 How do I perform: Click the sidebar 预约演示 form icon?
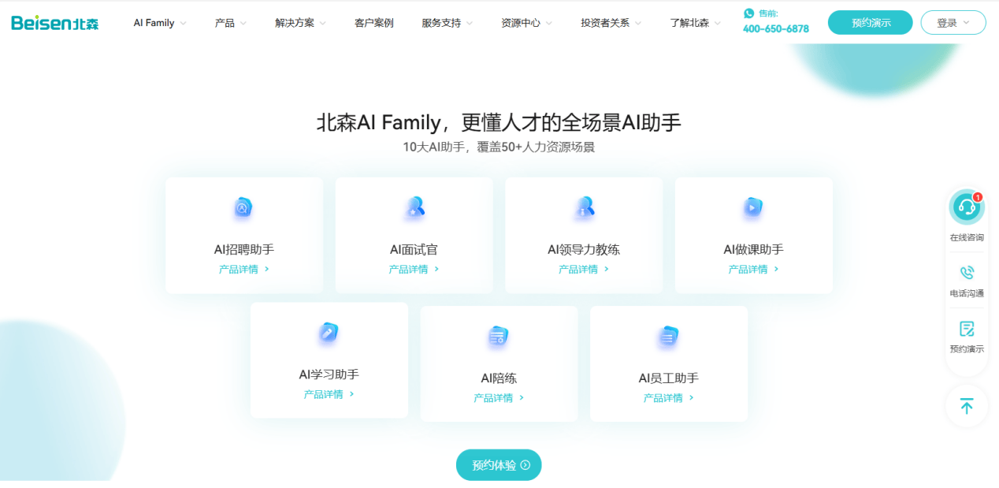tap(967, 329)
